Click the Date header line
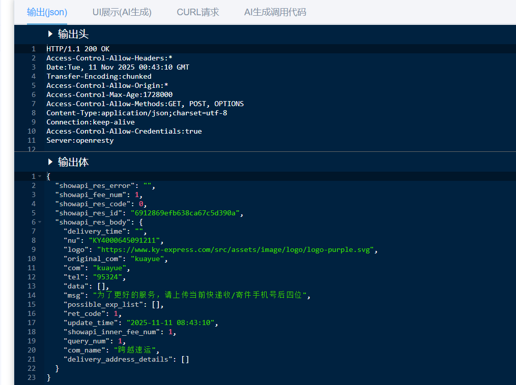 pyautogui.click(x=118, y=68)
